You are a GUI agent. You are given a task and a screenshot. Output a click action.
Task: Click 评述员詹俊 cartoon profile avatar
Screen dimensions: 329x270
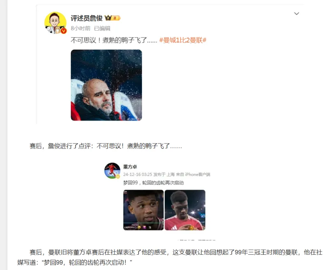(x=56, y=23)
